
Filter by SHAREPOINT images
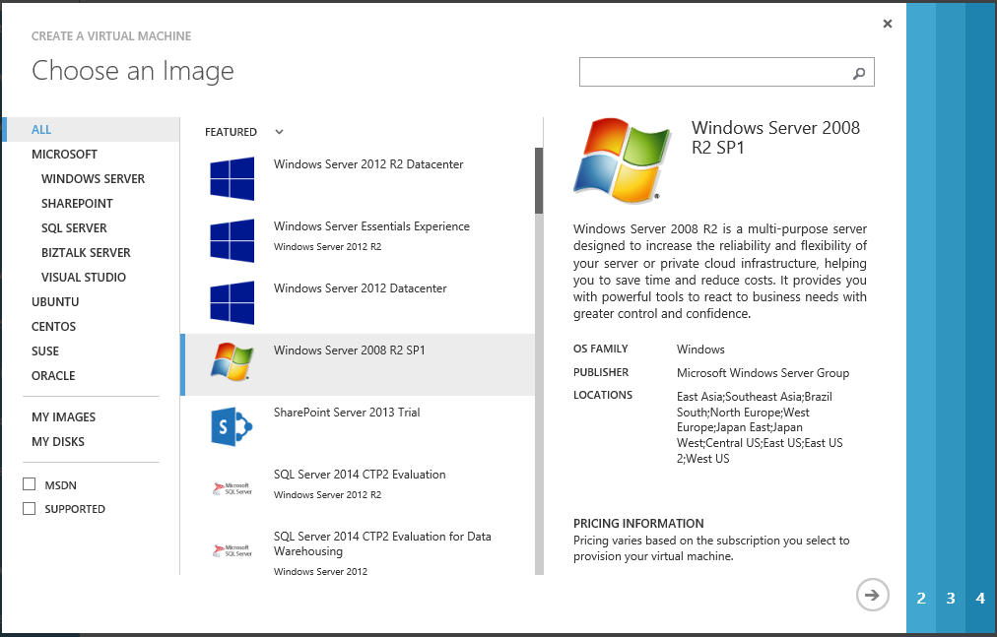point(77,204)
